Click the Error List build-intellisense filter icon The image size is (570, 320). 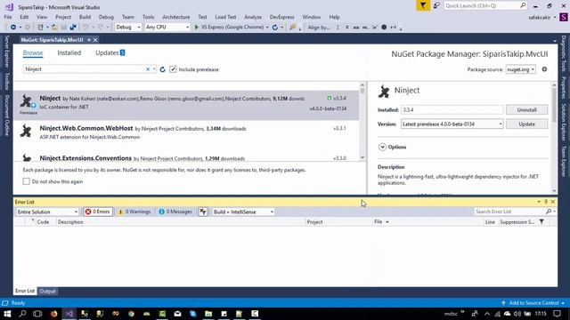tap(203, 212)
